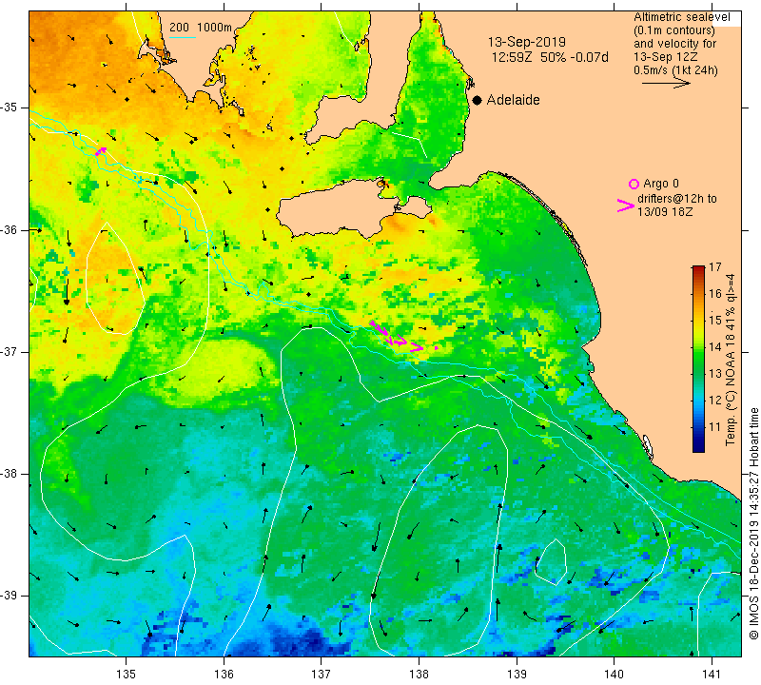761x685 pixels.
Task: Click the longitude label 136
Action: click(x=224, y=674)
